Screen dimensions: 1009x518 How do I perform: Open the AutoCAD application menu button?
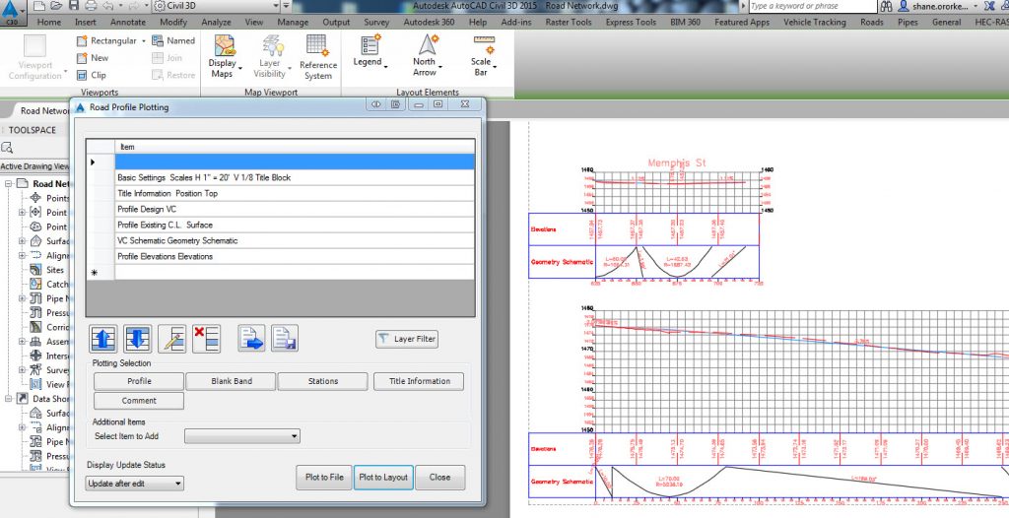(x=12, y=11)
